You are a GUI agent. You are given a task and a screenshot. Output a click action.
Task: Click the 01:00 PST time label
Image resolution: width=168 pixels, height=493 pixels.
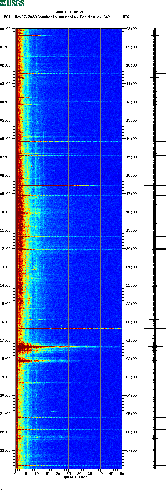(5, 47)
